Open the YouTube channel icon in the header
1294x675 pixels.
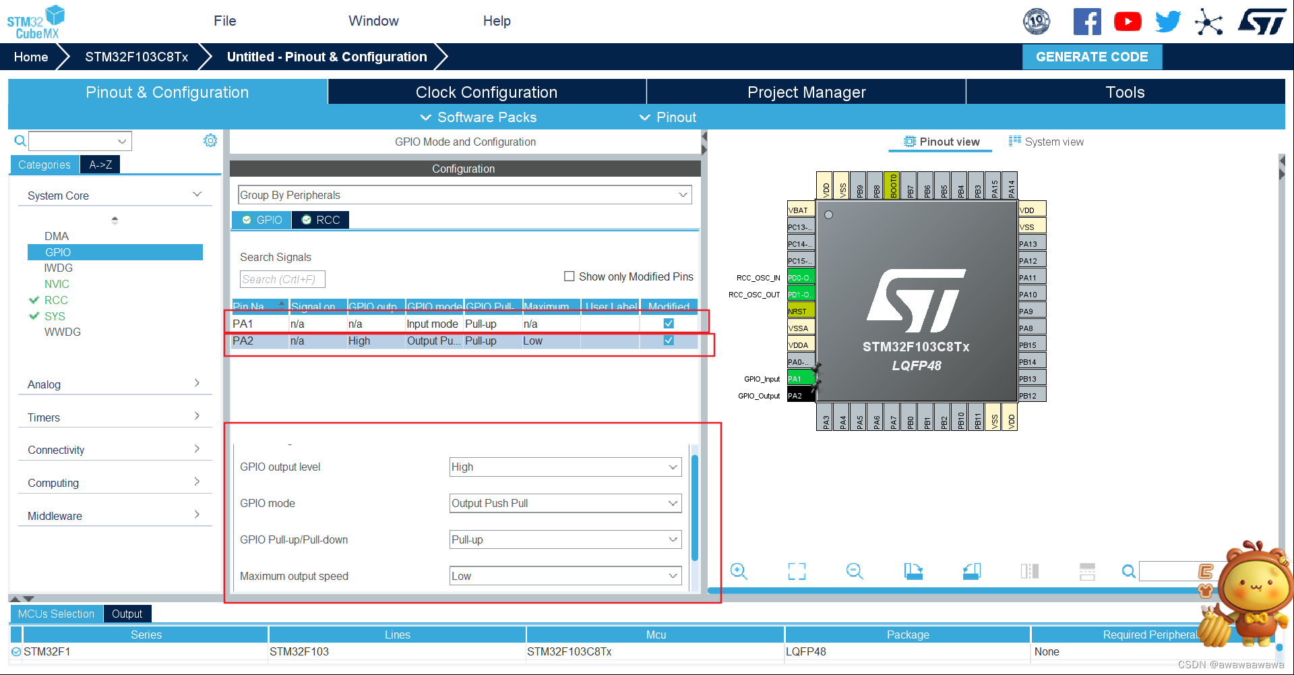point(1128,21)
